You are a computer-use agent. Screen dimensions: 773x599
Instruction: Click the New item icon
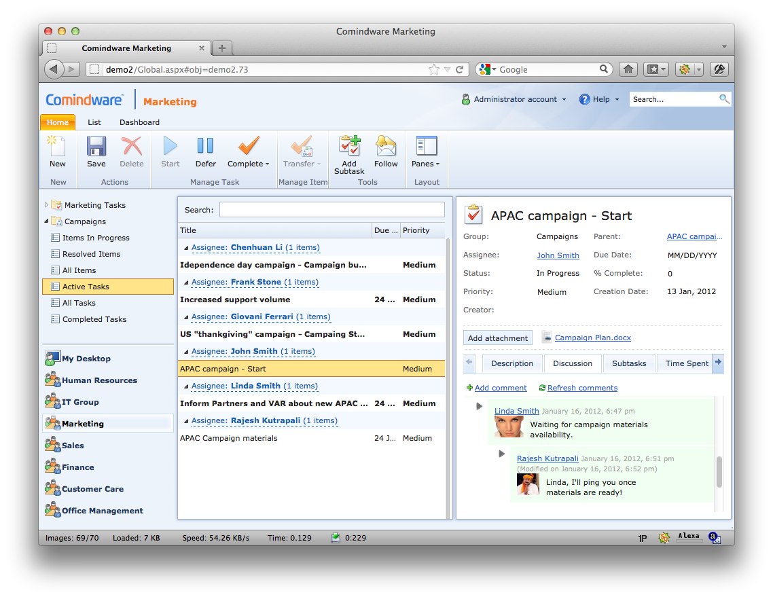pyautogui.click(x=56, y=147)
